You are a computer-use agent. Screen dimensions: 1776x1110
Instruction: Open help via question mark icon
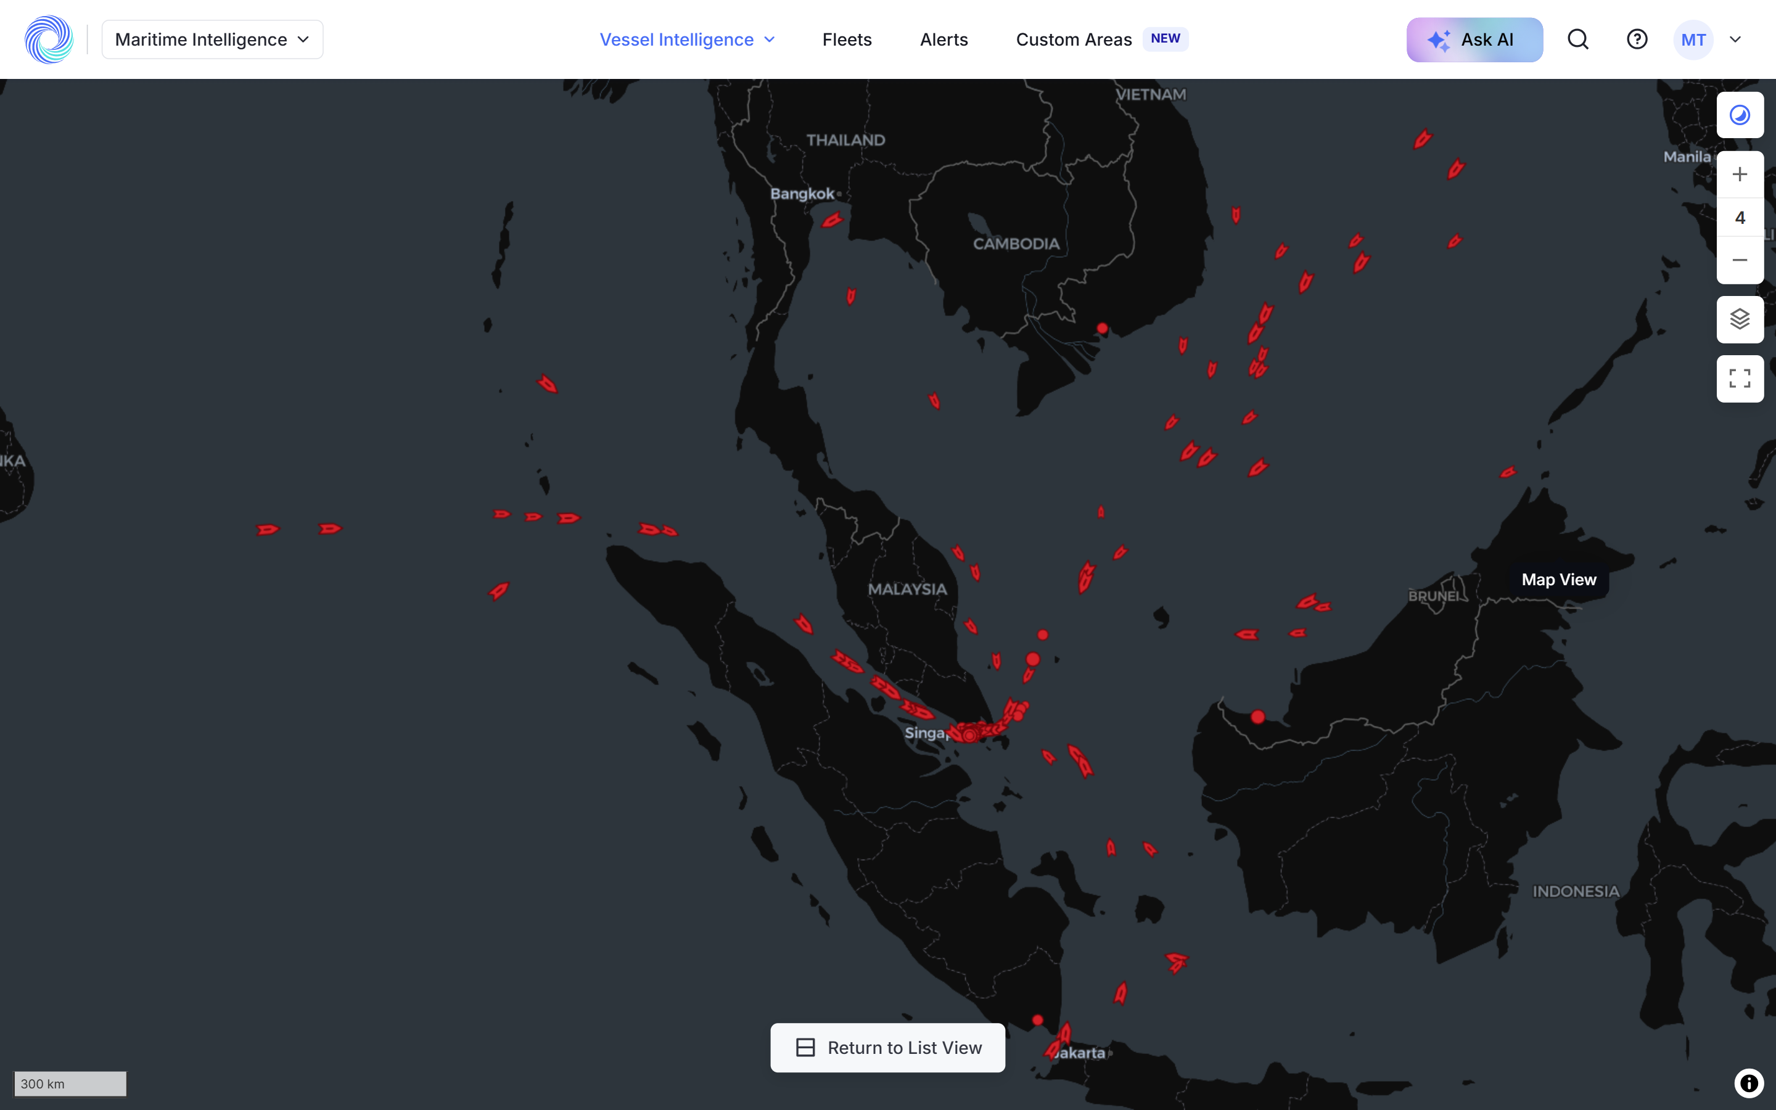(x=1637, y=39)
